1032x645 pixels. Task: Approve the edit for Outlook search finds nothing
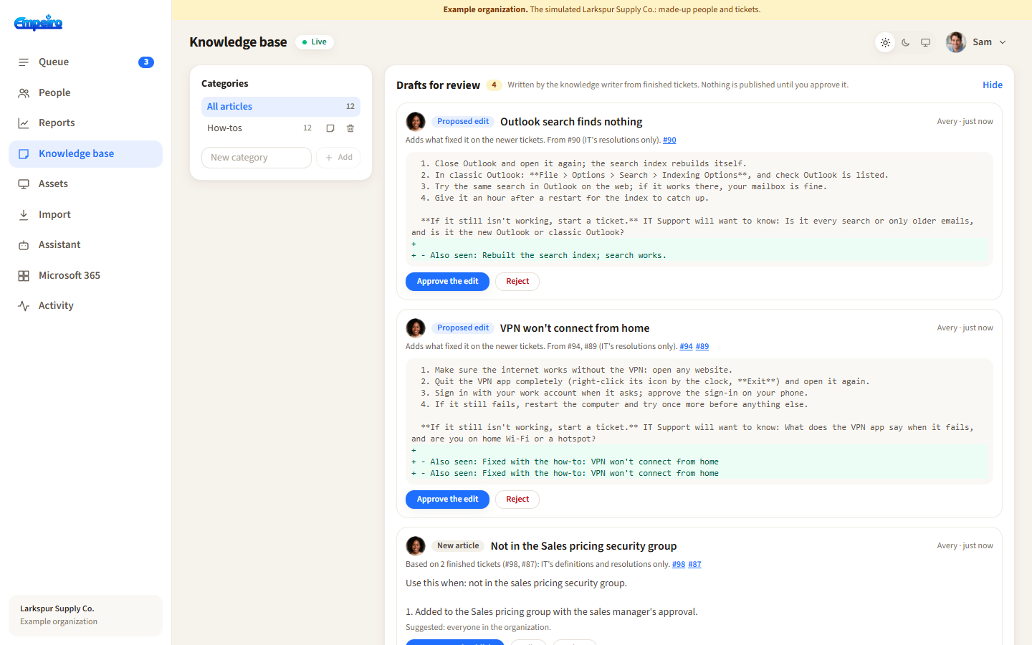tap(447, 282)
